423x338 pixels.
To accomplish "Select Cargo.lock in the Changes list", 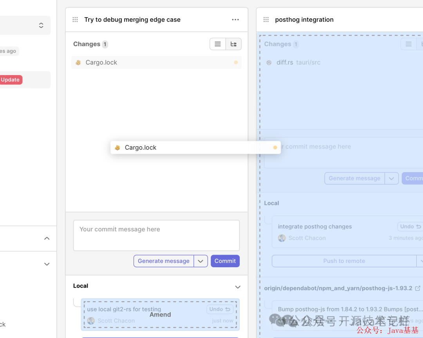I will tap(156, 63).
